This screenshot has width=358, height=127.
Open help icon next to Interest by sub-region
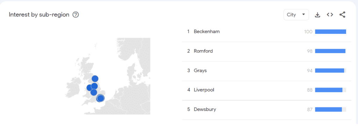pos(76,15)
